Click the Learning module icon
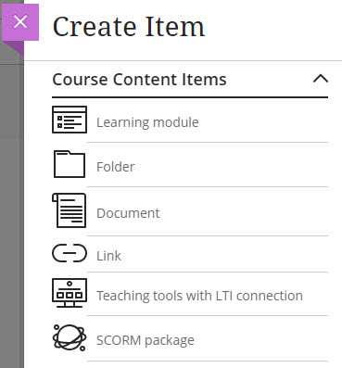The image size is (342, 368). click(x=70, y=120)
